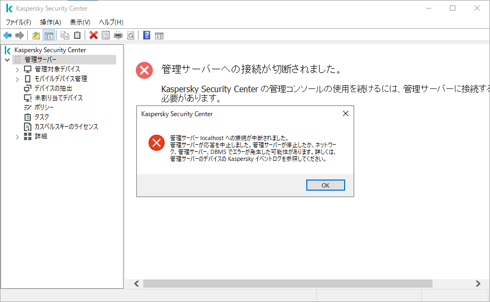Open help via blue question mark icon
This screenshot has width=490, height=302.
pyautogui.click(x=146, y=35)
